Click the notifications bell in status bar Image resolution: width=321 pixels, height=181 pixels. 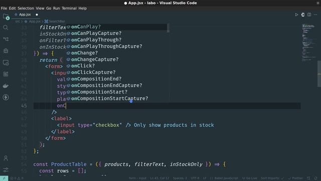(x=316, y=178)
